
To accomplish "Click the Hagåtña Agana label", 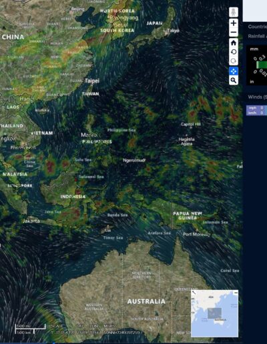I will [x=186, y=141].
